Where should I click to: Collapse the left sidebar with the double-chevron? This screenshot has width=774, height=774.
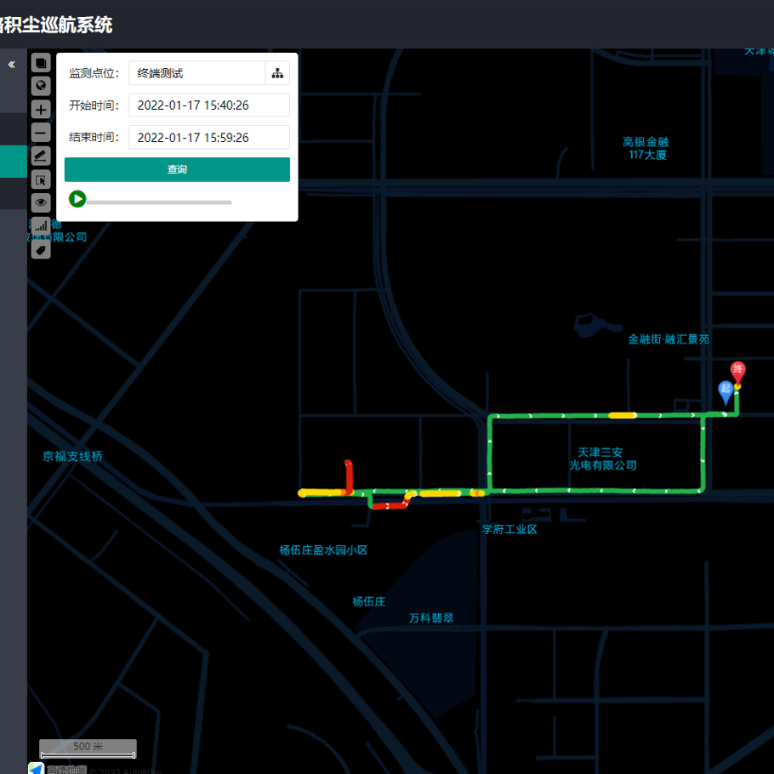(11, 64)
